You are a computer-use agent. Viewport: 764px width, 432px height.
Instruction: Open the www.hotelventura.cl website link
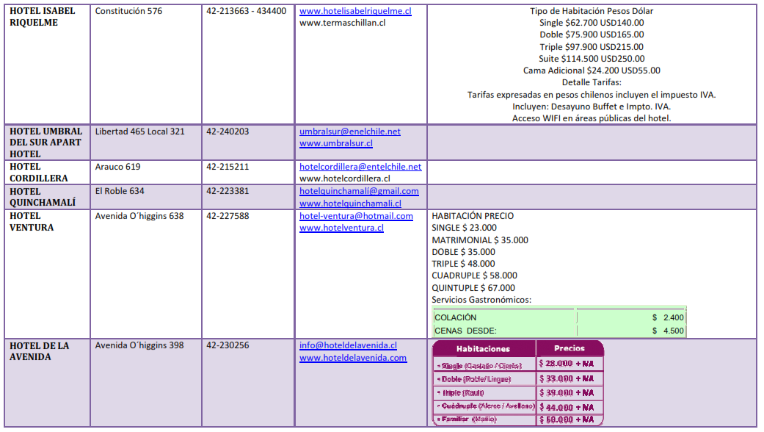[x=341, y=228]
